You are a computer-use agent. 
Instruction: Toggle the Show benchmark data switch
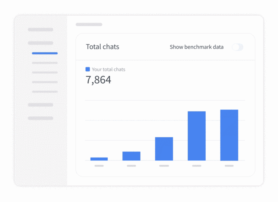point(238,47)
